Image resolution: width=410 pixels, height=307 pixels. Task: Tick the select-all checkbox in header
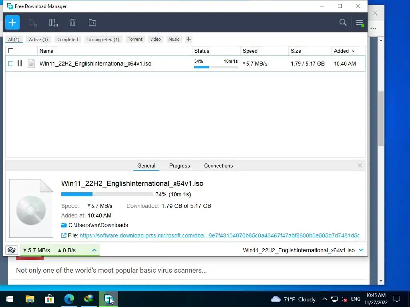pos(11,51)
